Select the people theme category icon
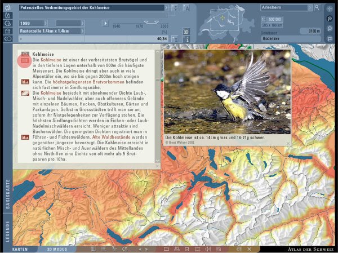This screenshot has height=253, width=338. [8, 15]
